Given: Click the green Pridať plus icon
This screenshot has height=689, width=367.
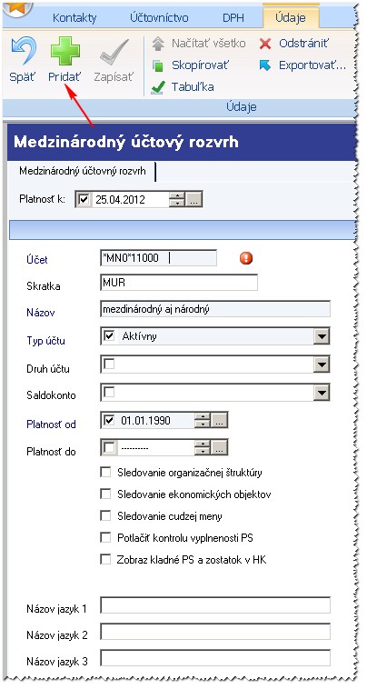Looking at the screenshot, I should coord(65,51).
